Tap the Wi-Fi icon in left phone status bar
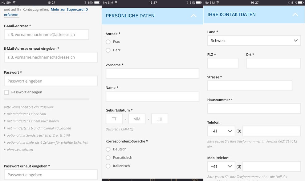 tap(14, 2)
